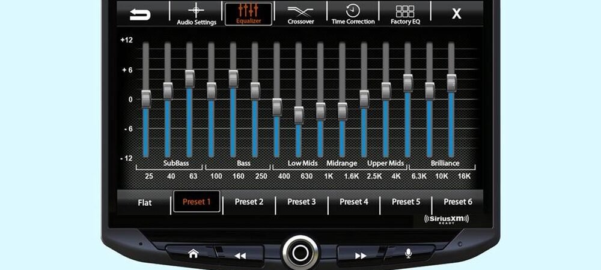Select Preset 5
601x270 pixels.
[x=406, y=202]
